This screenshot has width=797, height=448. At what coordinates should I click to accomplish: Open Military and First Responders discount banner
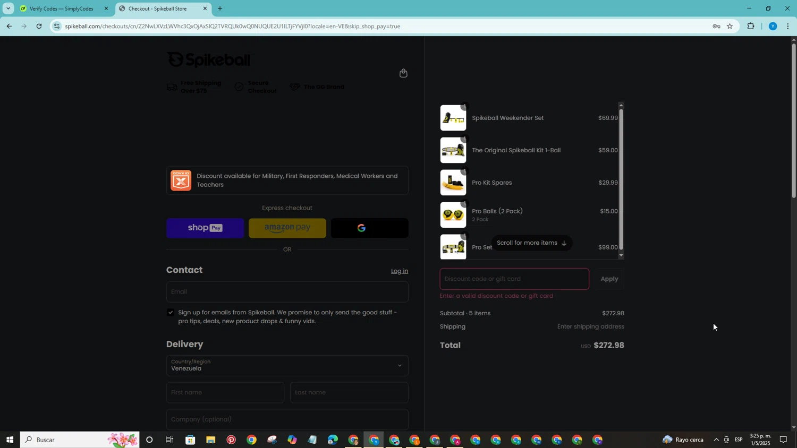pos(287,180)
